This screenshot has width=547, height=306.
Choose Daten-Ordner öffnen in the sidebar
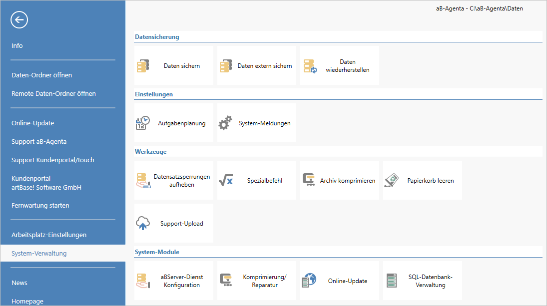pos(42,75)
